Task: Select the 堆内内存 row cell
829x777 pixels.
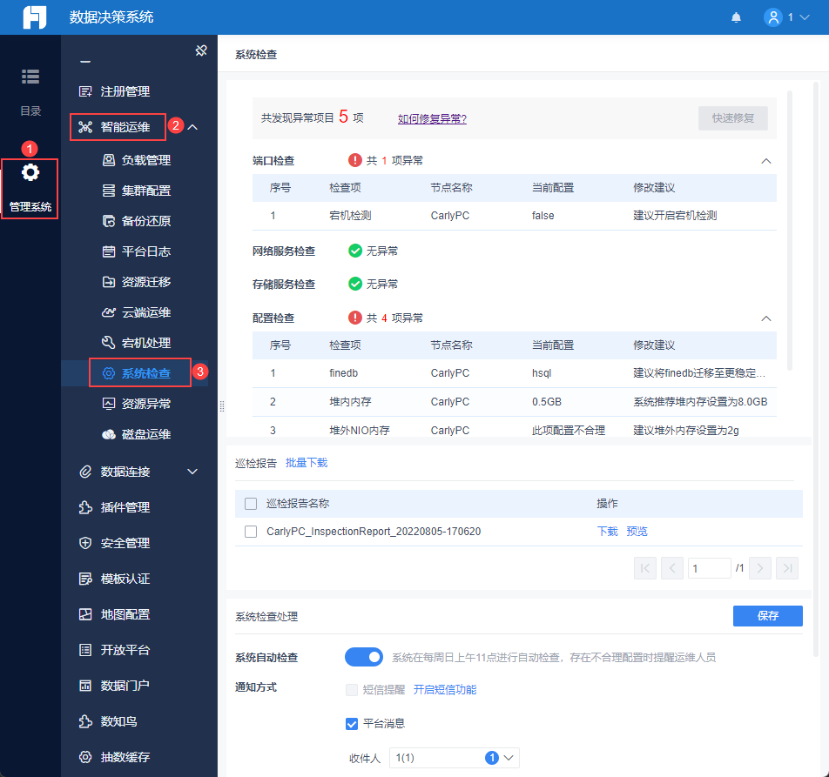Action: click(350, 402)
